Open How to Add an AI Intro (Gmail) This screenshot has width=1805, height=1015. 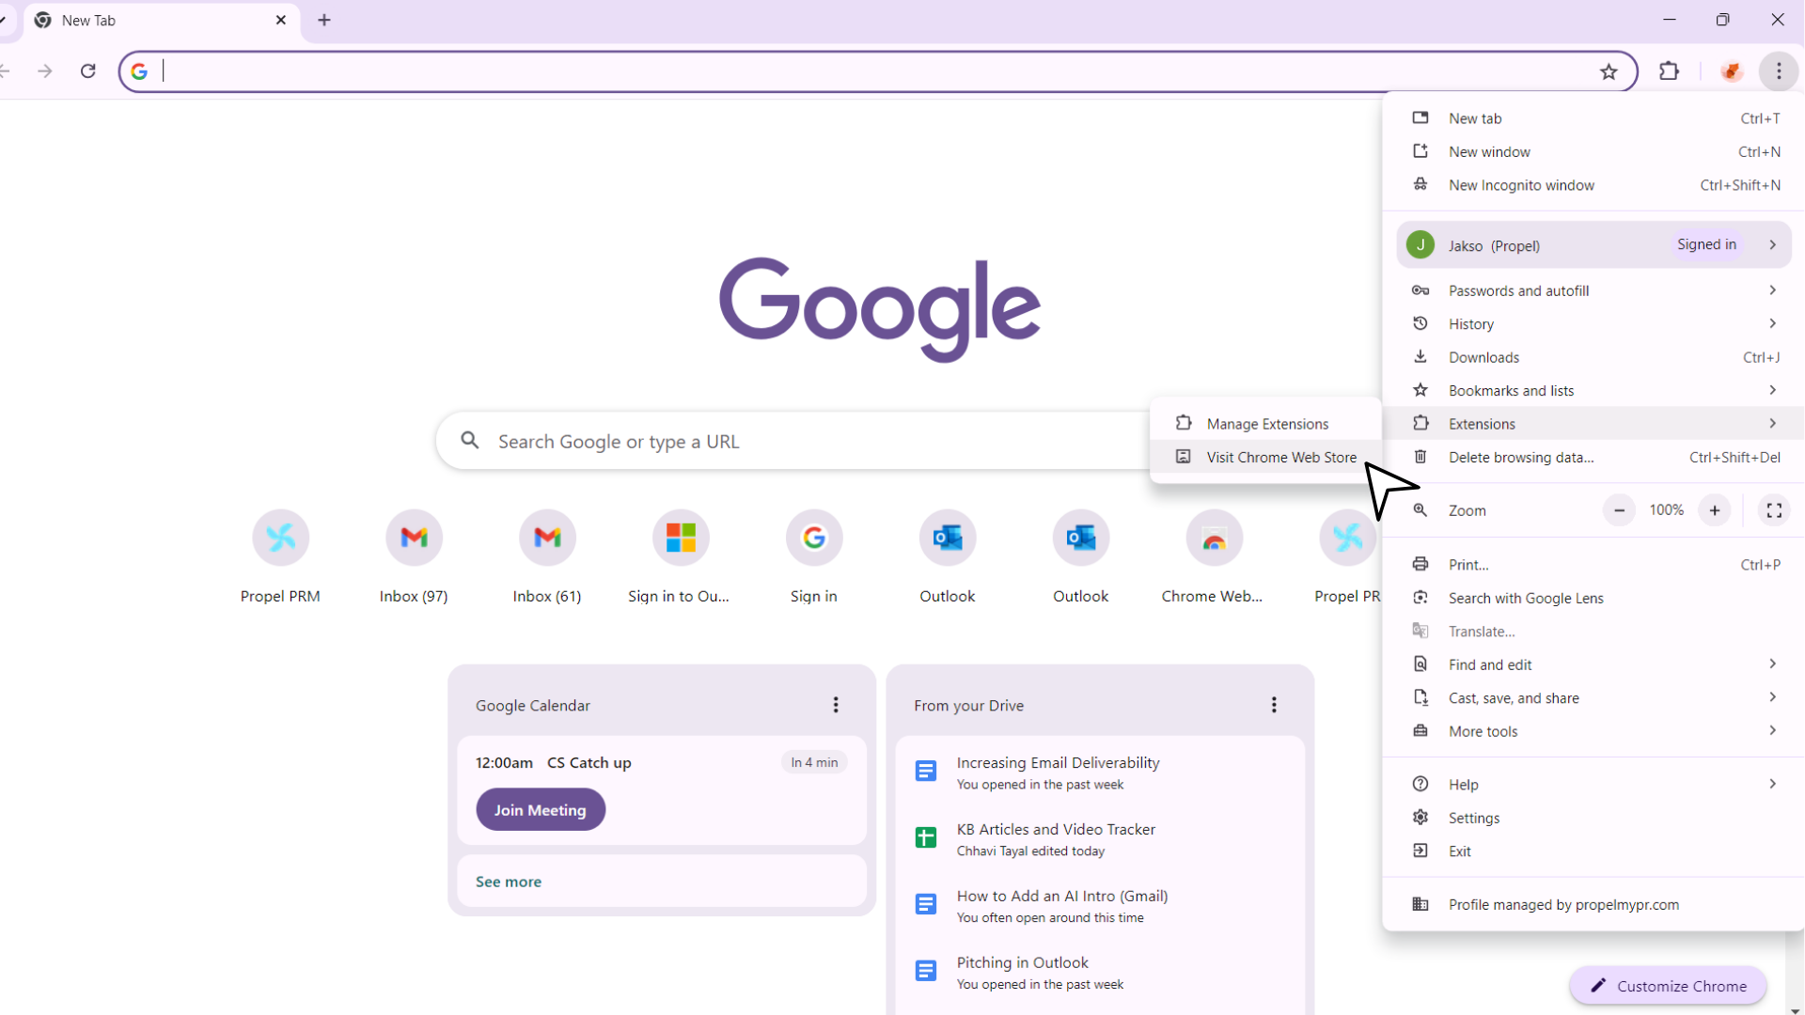[1100, 906]
